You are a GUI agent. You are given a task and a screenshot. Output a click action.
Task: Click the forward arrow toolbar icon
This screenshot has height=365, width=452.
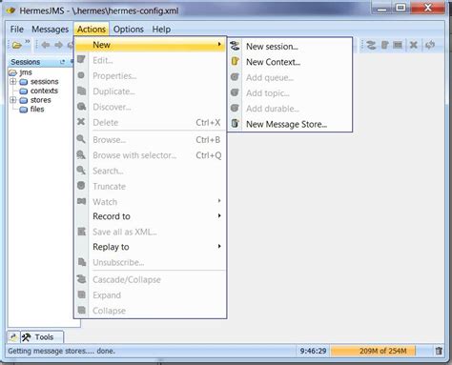(59, 45)
